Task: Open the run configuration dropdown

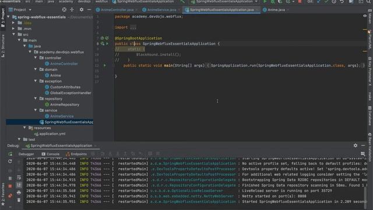Action: click(224, 1)
